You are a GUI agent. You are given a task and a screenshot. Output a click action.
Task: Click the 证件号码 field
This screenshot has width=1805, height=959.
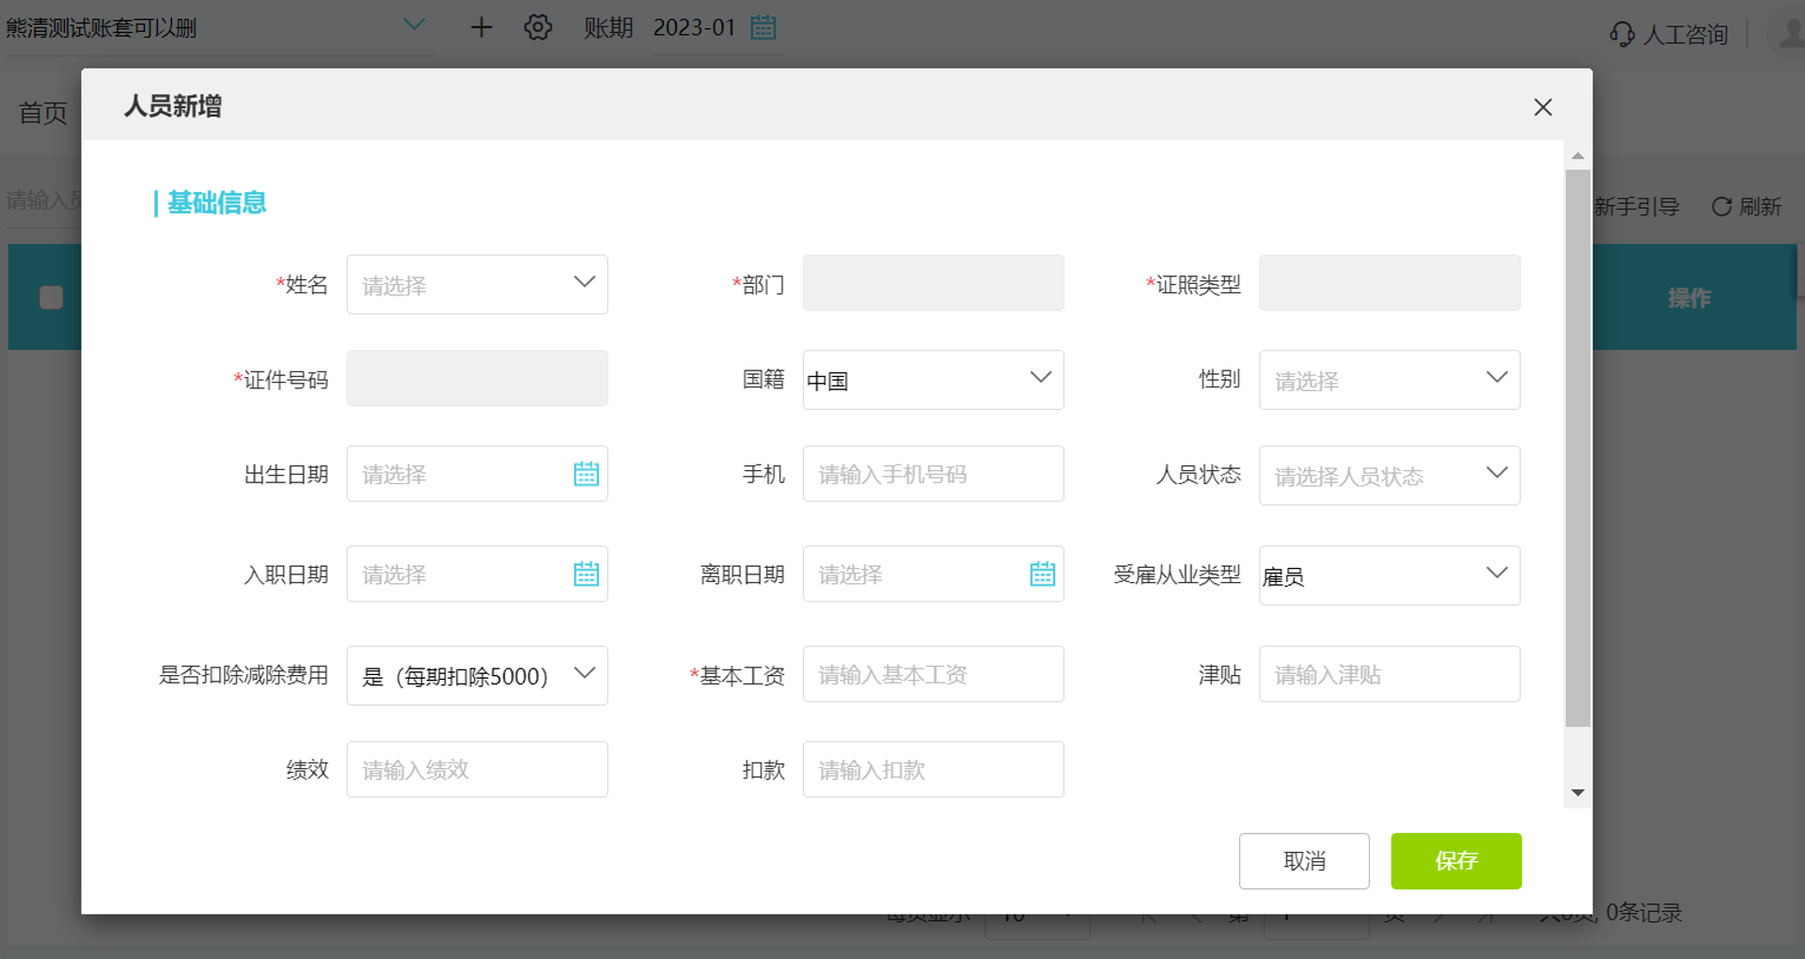click(x=477, y=378)
